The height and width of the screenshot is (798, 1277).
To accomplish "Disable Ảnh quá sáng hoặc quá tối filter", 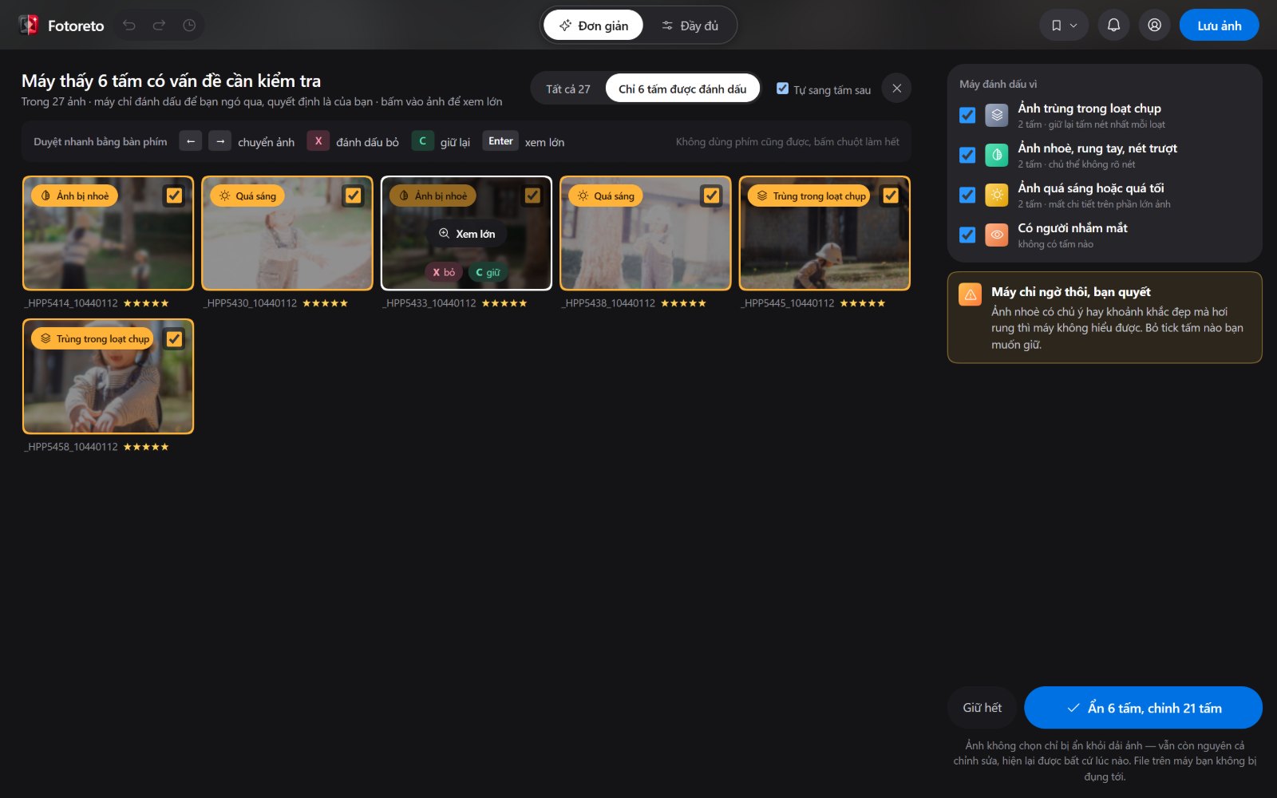I will point(967,195).
